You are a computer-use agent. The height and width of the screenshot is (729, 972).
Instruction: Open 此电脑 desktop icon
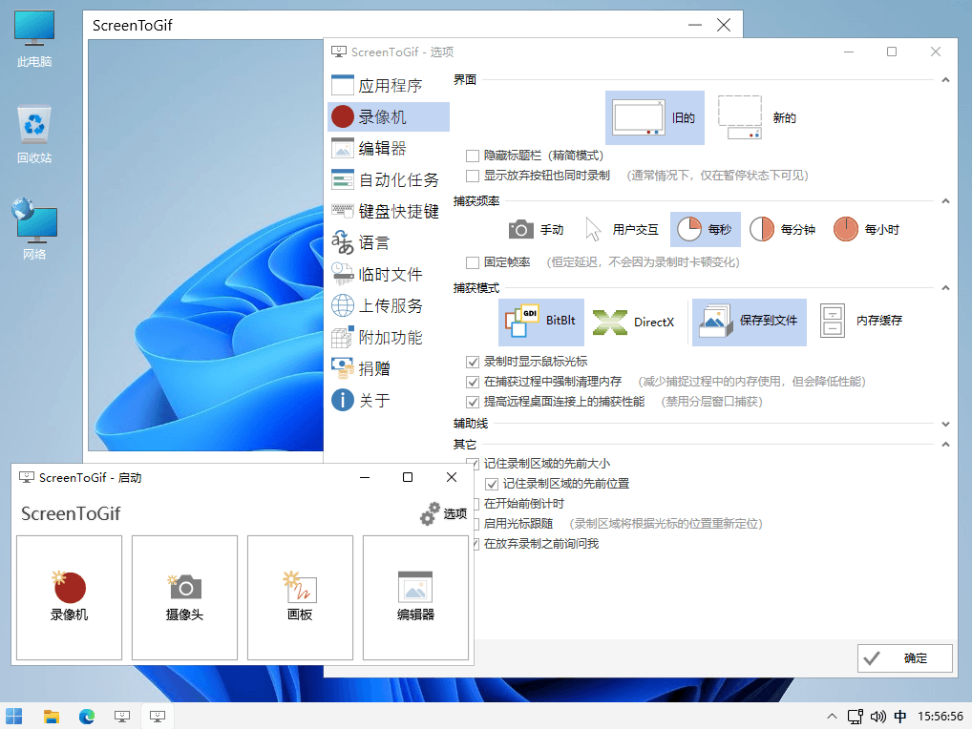point(34,39)
